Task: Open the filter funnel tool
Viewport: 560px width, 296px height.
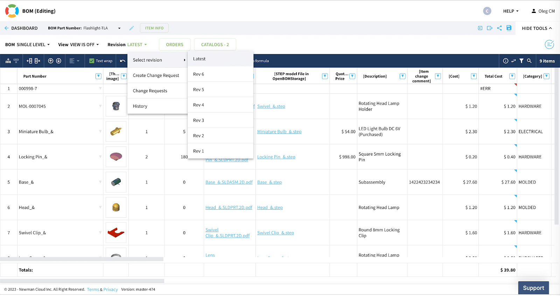Action: pyautogui.click(x=521, y=61)
